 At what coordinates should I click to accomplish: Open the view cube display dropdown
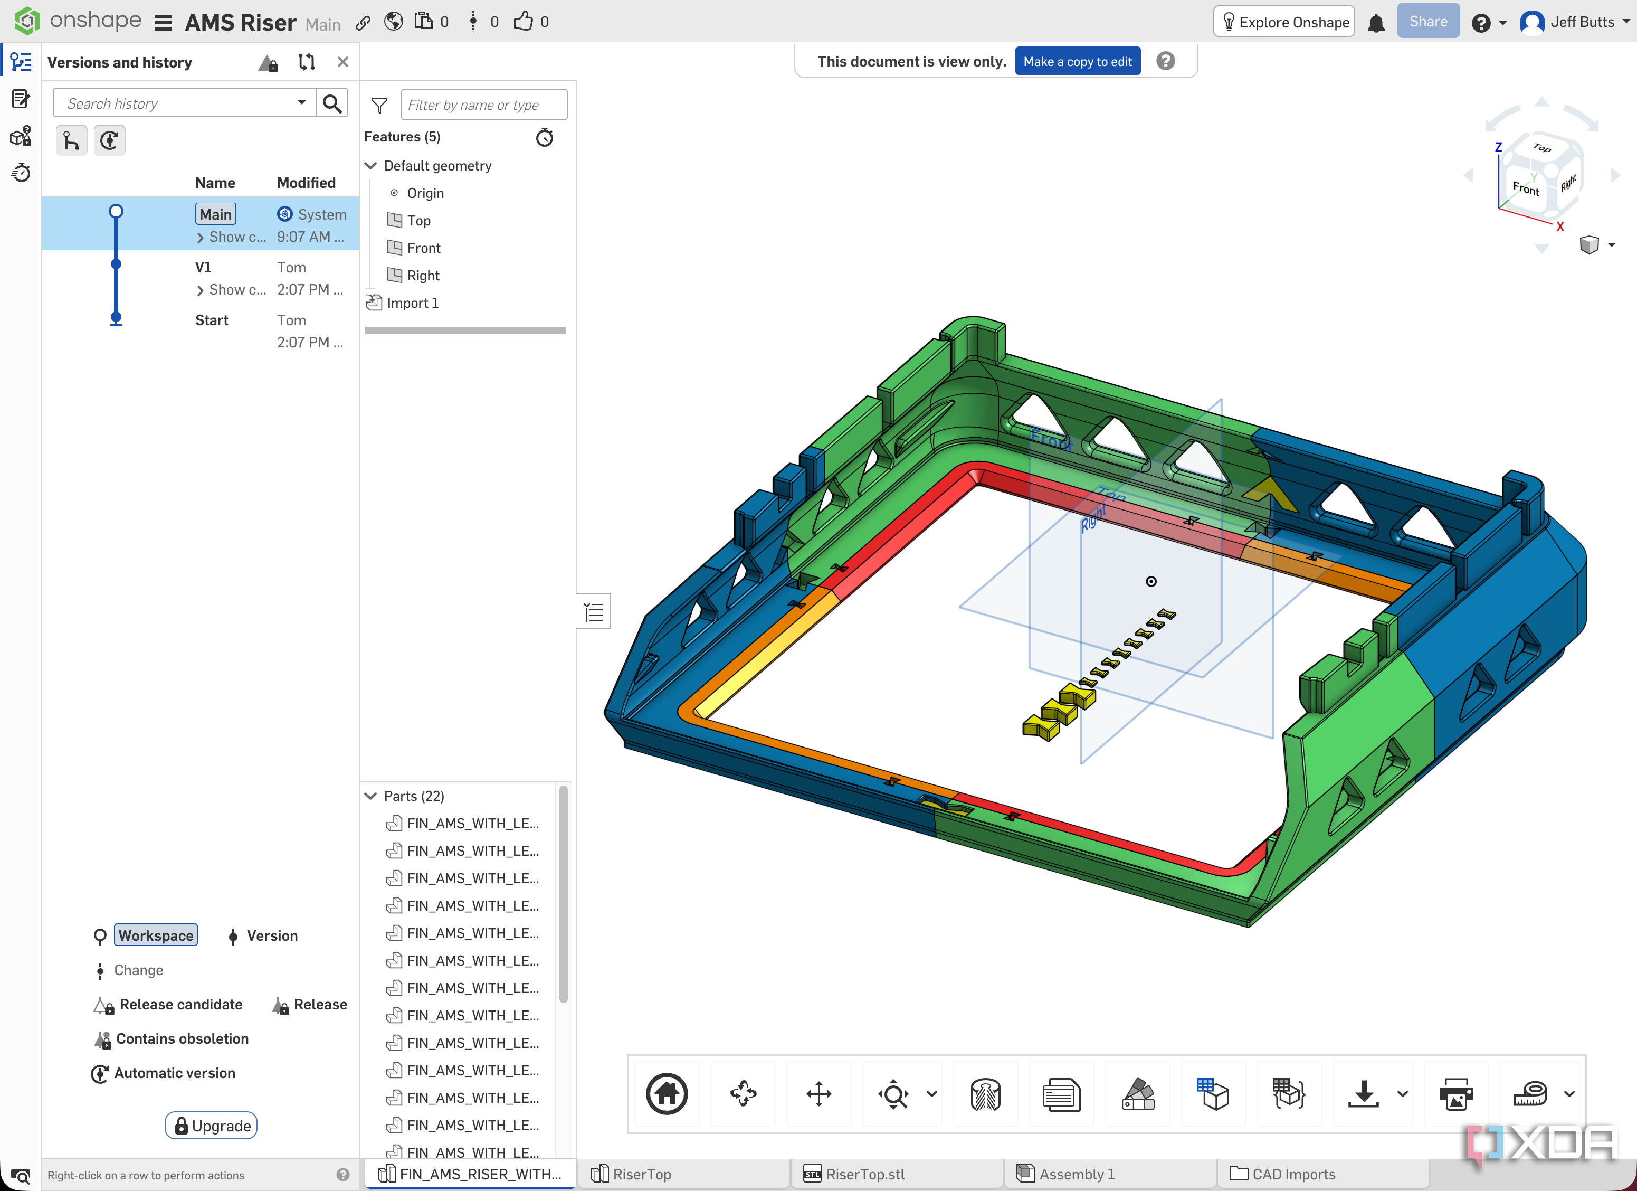point(1611,245)
